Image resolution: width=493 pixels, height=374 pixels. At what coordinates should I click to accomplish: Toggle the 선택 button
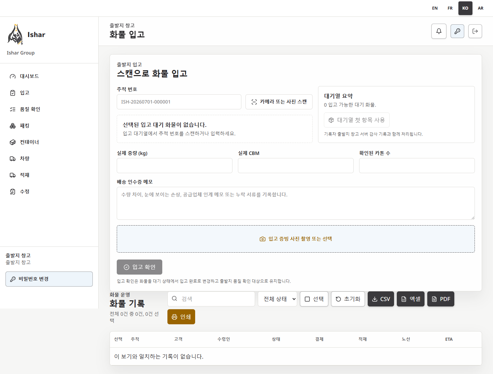click(x=314, y=299)
